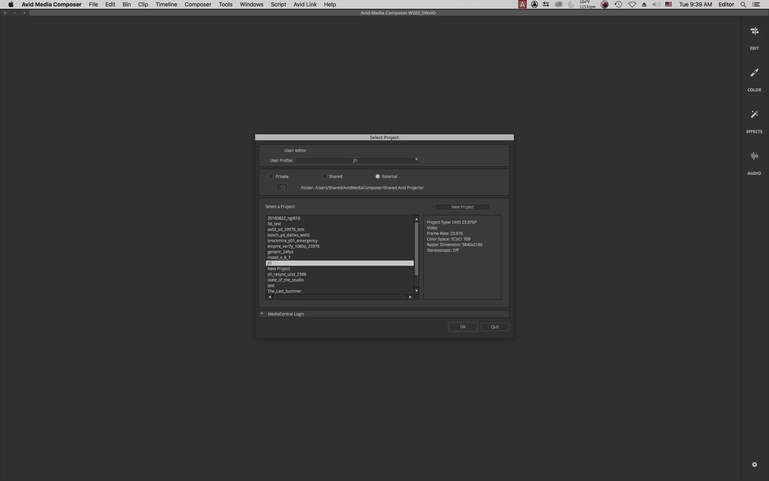This screenshot has height=481, width=769.
Task: Open the Script menu
Action: coord(278,4)
